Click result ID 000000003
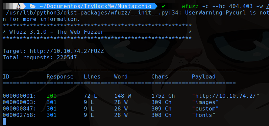 [x=20, y=102]
